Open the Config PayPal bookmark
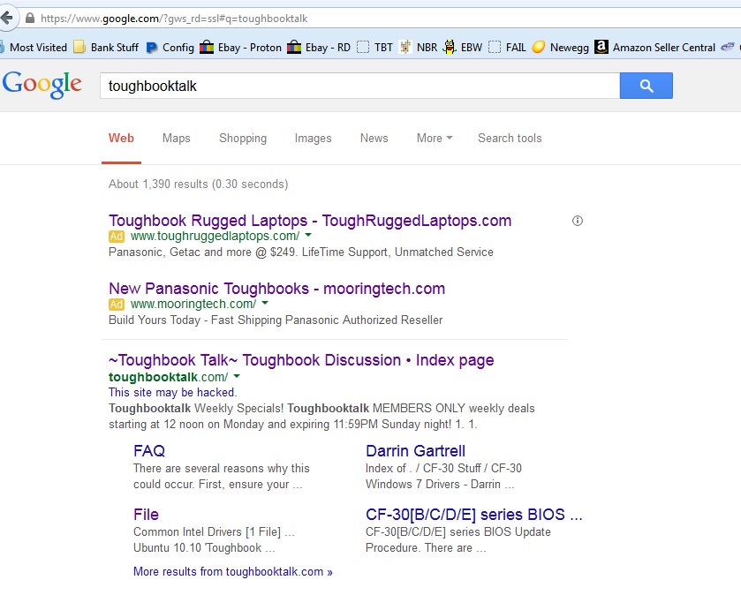This screenshot has width=741, height=595. coord(170,47)
